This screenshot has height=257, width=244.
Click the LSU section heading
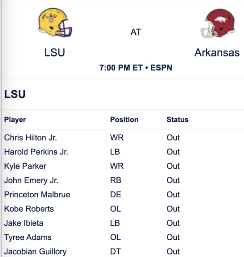point(15,94)
